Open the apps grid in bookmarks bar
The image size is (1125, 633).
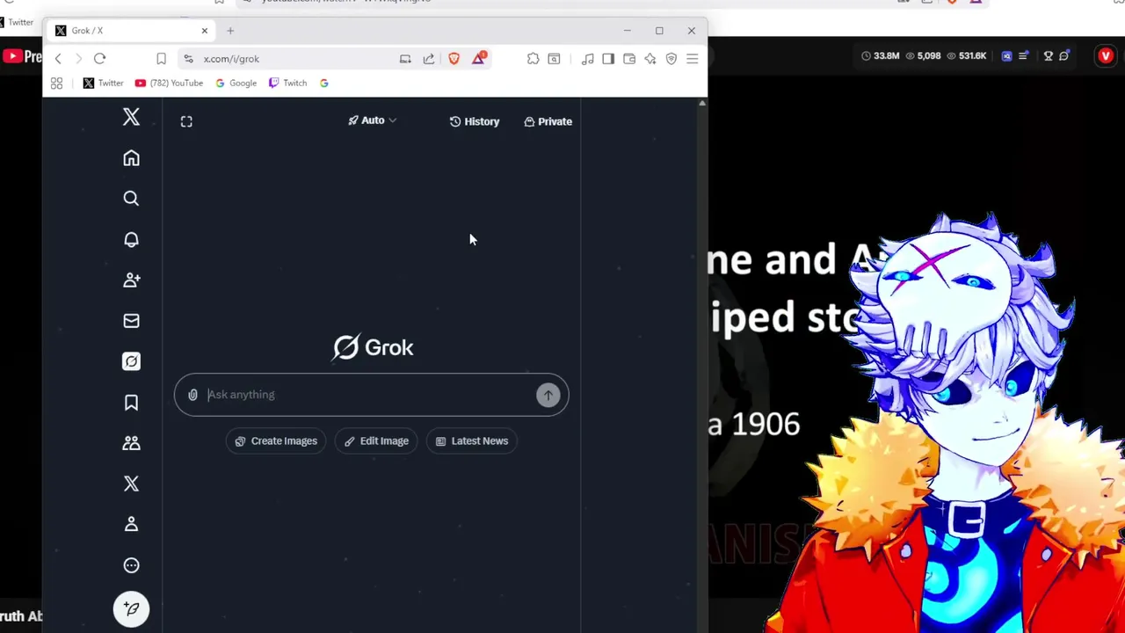tap(56, 84)
